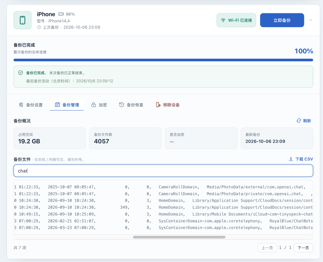The height and width of the screenshot is (262, 323).
Task: Click the refresh arrows icon beside 刷新
Action: 299,121
